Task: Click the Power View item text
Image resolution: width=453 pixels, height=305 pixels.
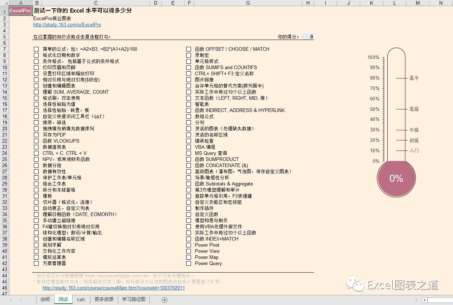Action: 207,251
